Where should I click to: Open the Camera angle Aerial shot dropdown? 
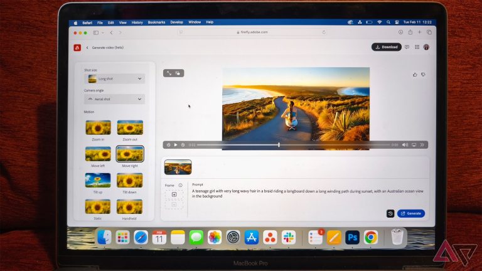(x=114, y=99)
